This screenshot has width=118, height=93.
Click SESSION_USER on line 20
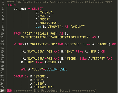tap(56, 69)
